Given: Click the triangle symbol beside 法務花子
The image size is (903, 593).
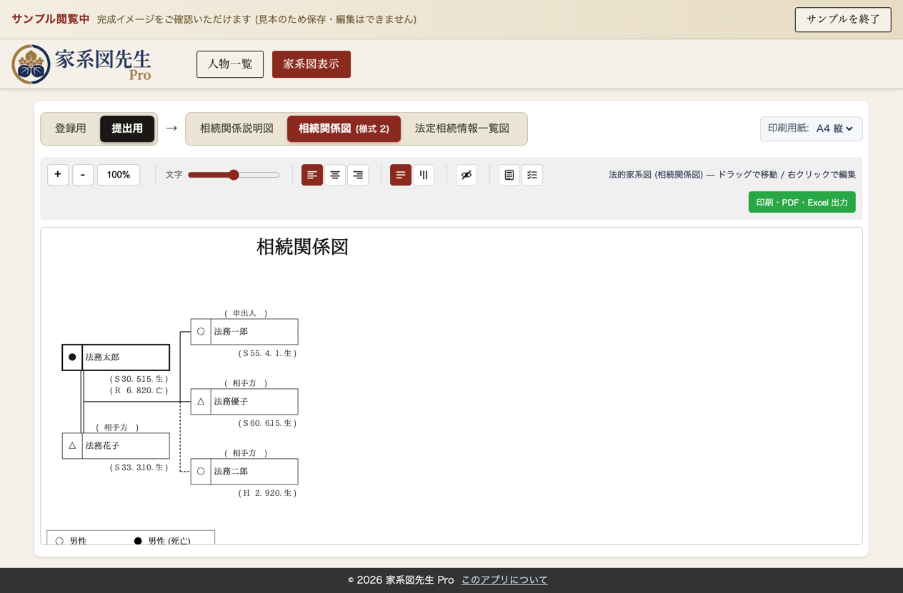Looking at the screenshot, I should pos(72,445).
